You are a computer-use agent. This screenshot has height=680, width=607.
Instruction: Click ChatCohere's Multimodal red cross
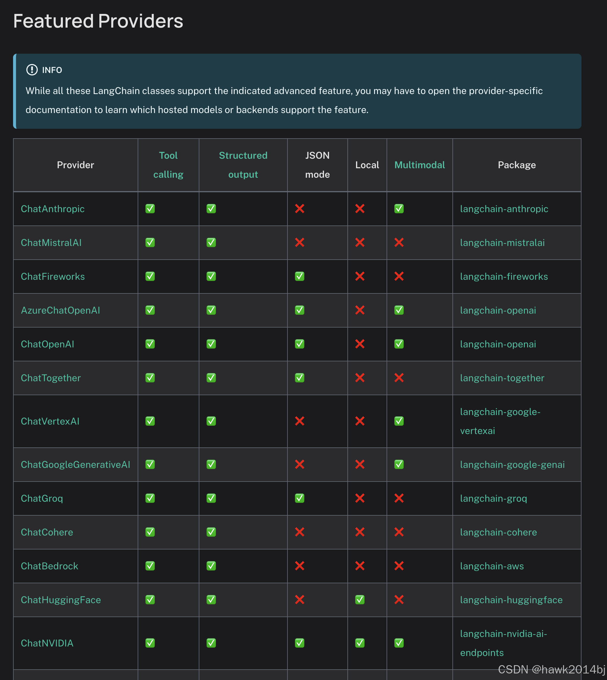pyautogui.click(x=399, y=532)
